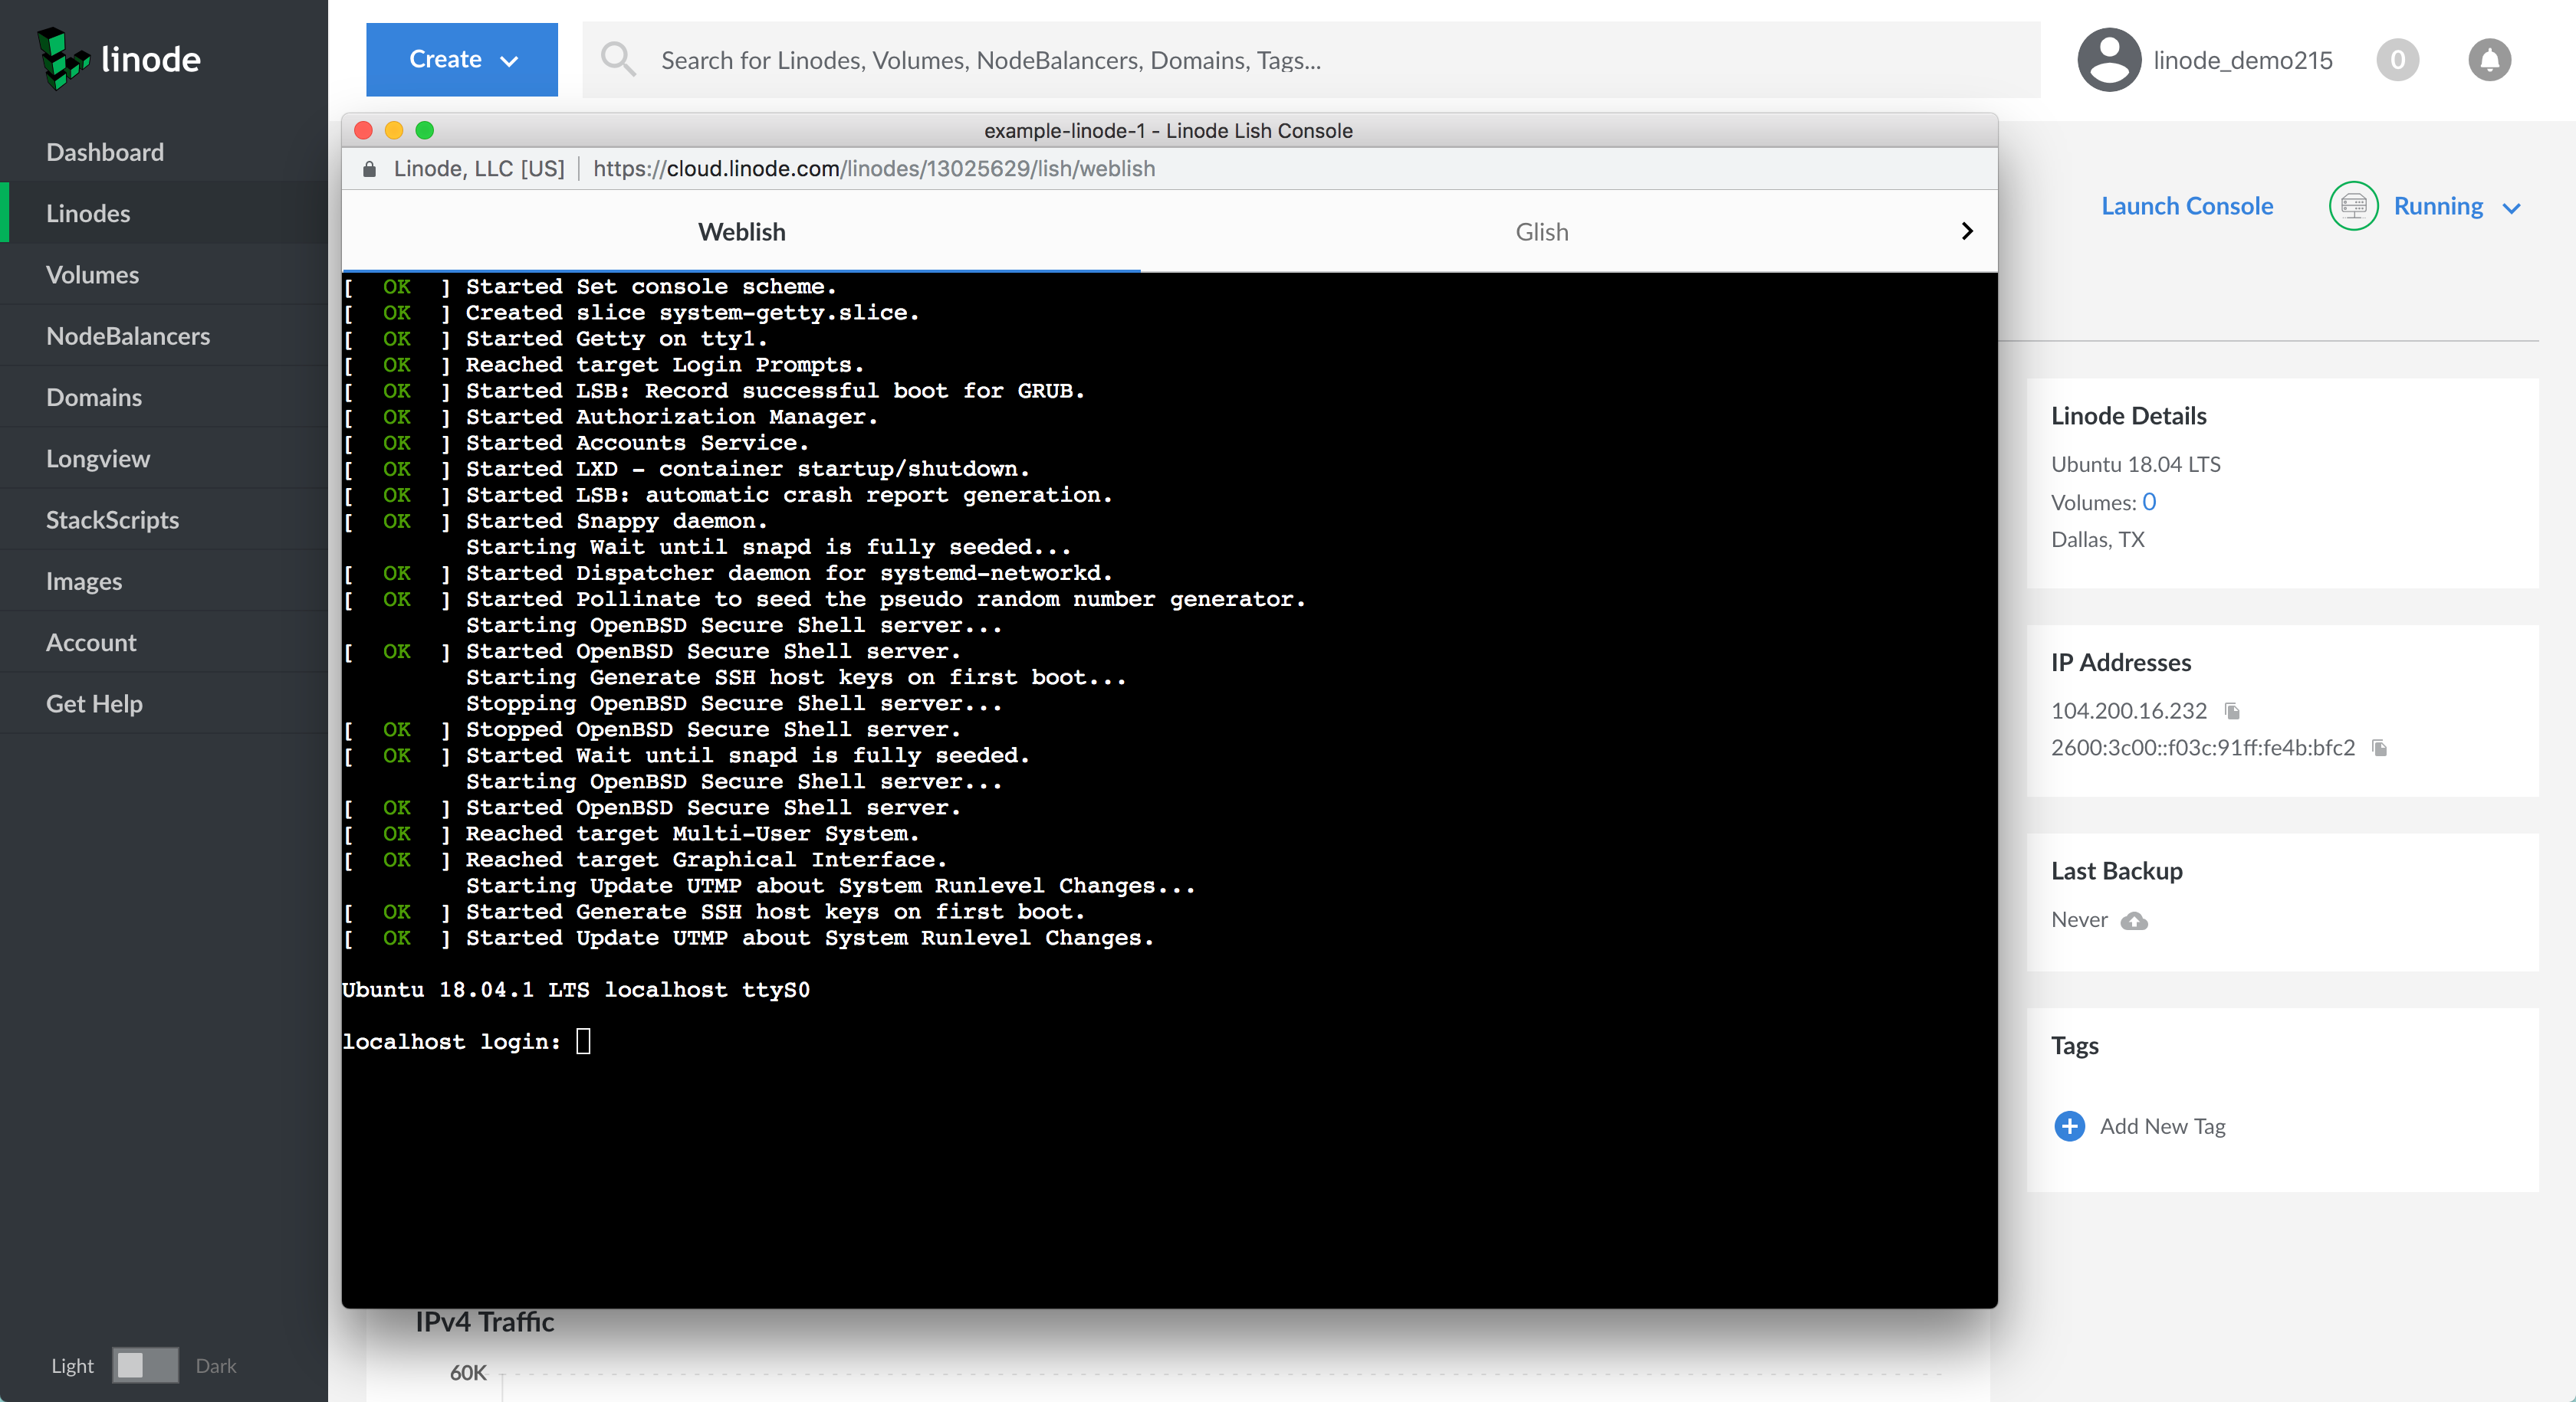Open notifications via the bell icon
Screen dimensions: 2576x1402
[2490, 59]
